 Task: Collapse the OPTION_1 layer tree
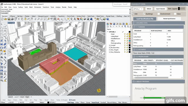pyautogui.click(x=108, y=32)
